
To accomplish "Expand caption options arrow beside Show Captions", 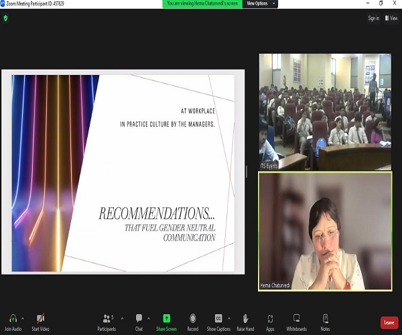I will coord(229,319).
